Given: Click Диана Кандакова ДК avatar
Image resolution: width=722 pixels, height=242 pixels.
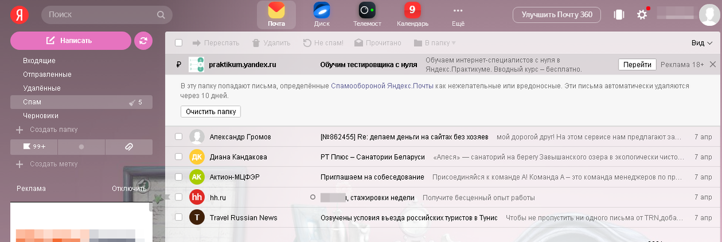Looking at the screenshot, I should (196, 157).
